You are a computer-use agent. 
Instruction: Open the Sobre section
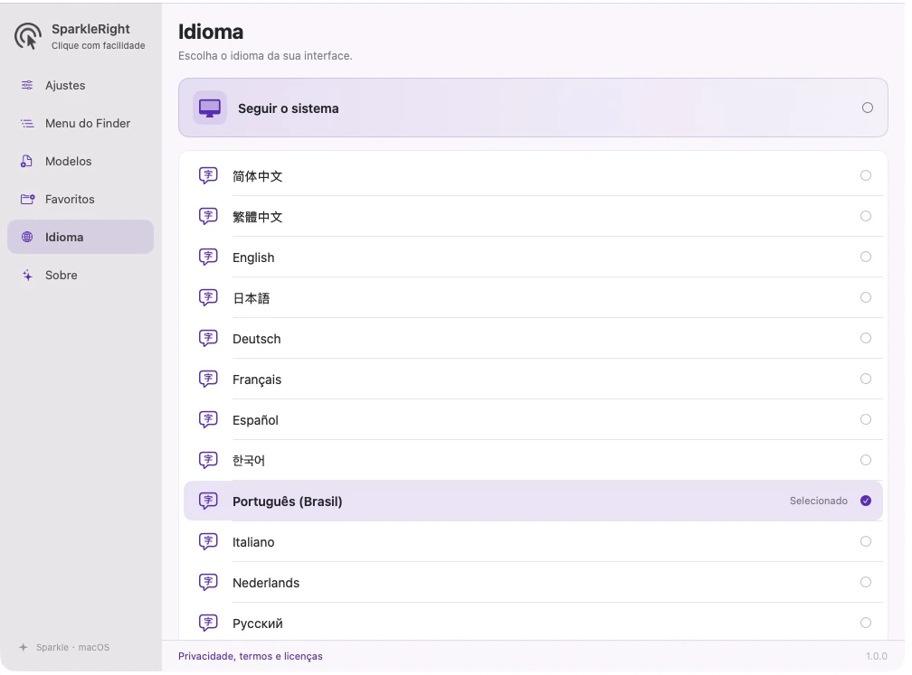[x=81, y=276]
